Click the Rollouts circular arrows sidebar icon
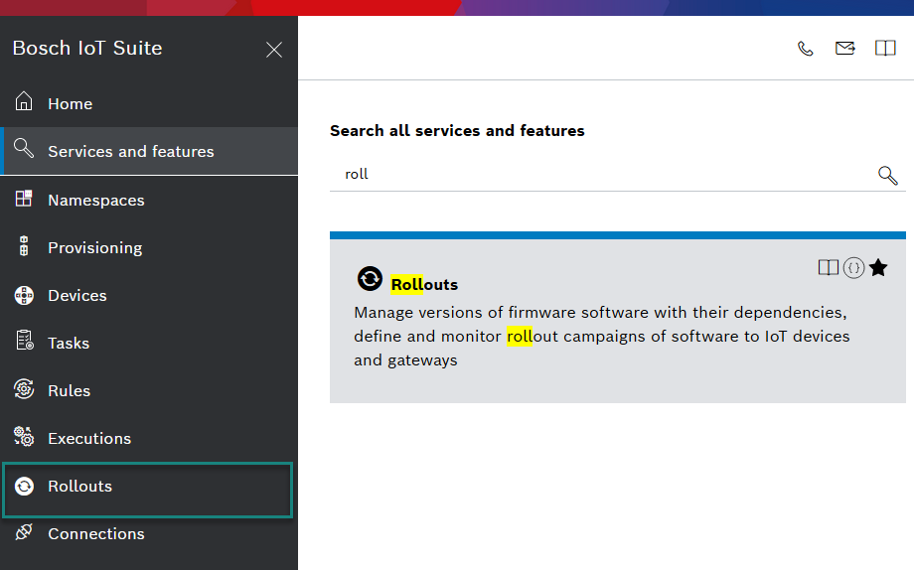 (x=24, y=486)
